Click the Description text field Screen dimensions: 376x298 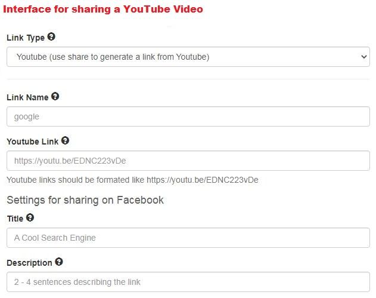click(188, 282)
